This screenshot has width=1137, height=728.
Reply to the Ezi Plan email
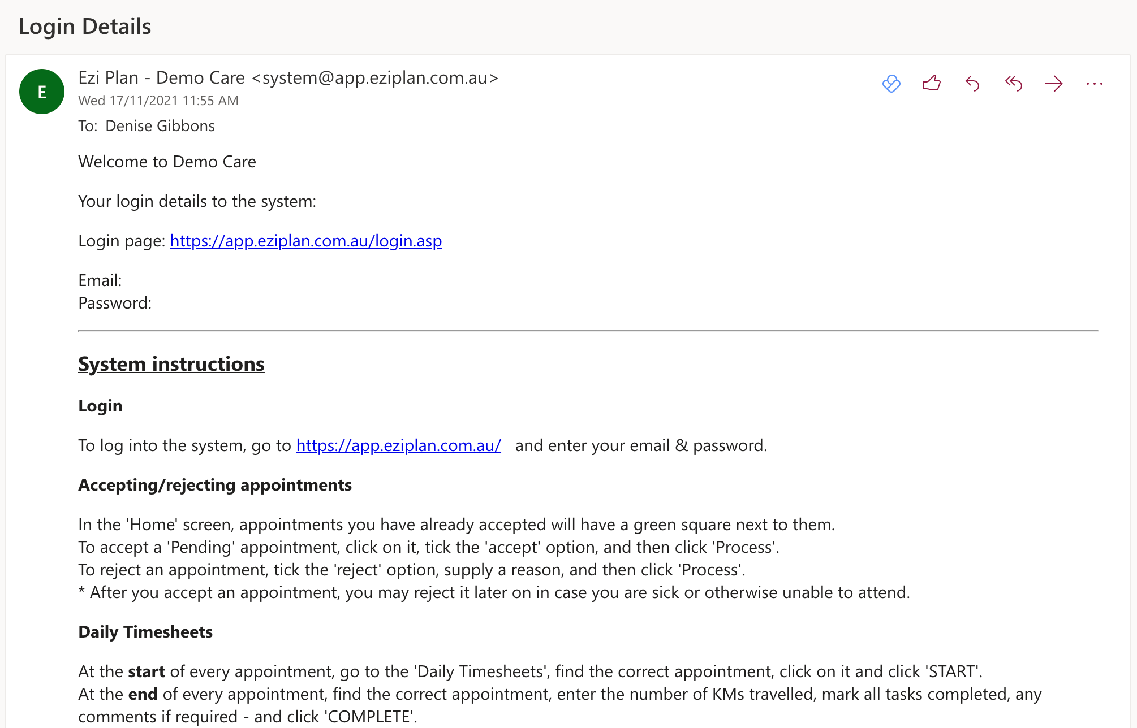coord(972,84)
